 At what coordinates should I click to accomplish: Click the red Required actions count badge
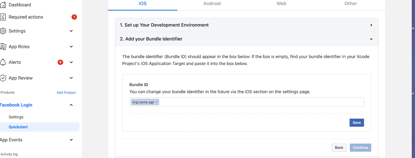74,17
